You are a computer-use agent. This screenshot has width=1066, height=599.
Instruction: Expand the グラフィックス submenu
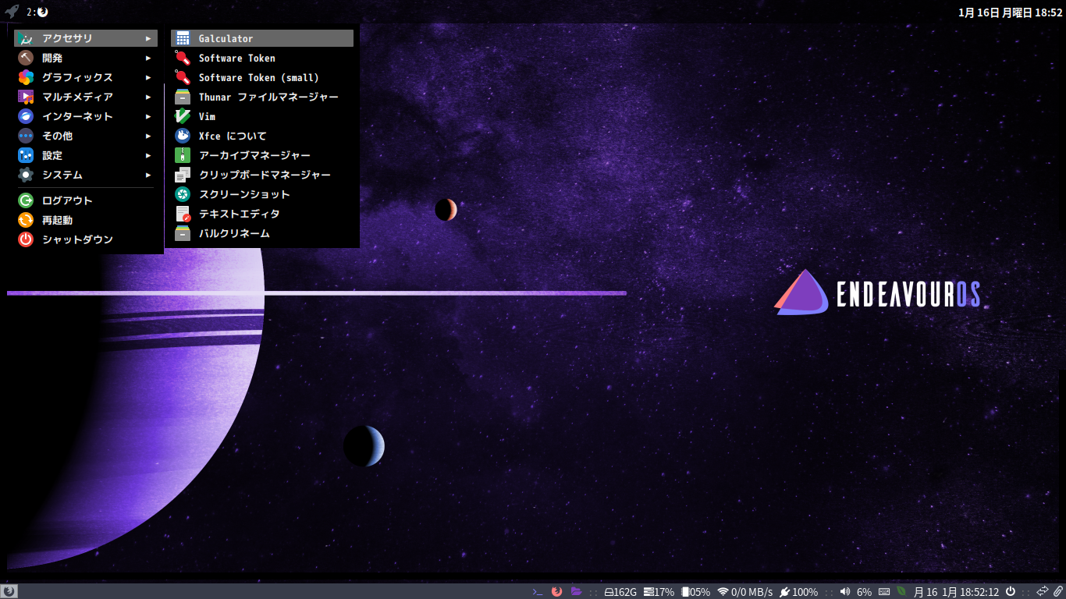coord(86,77)
